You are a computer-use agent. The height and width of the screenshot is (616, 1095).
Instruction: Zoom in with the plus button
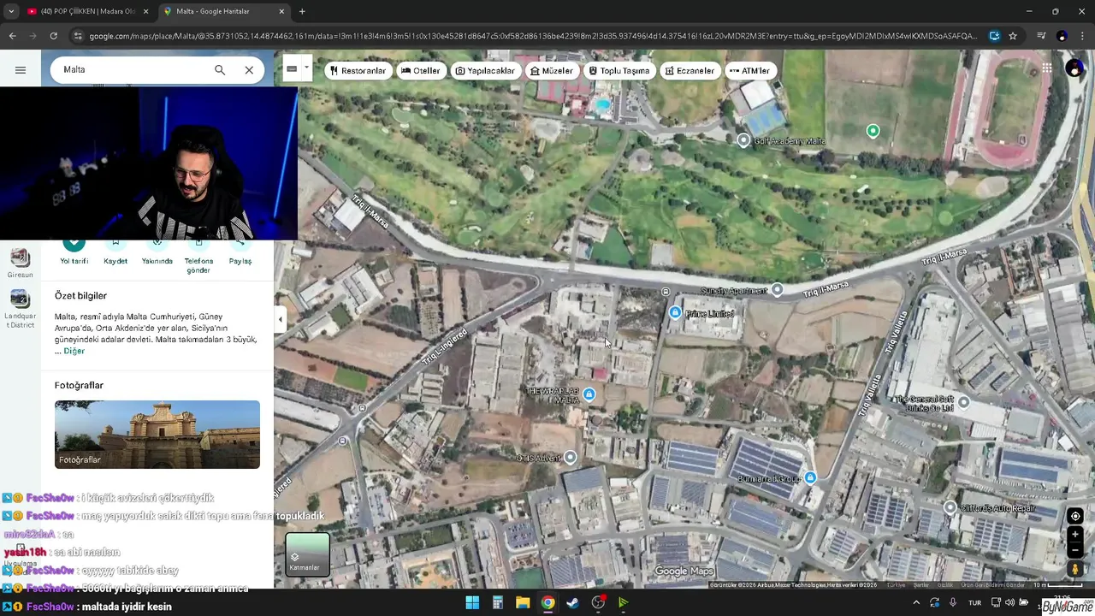[x=1075, y=535]
